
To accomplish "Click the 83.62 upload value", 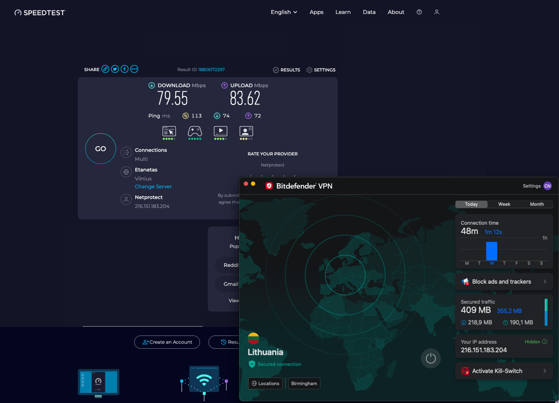I will [x=245, y=98].
